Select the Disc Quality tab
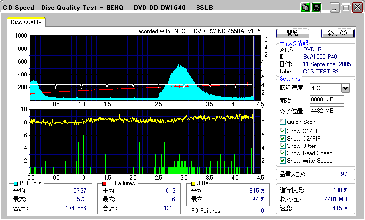 point(26,22)
